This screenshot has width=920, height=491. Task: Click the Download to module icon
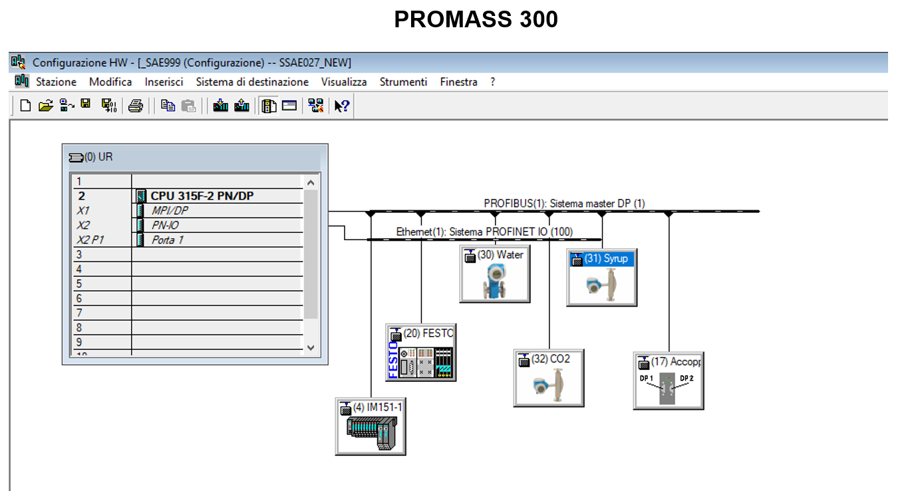click(221, 105)
